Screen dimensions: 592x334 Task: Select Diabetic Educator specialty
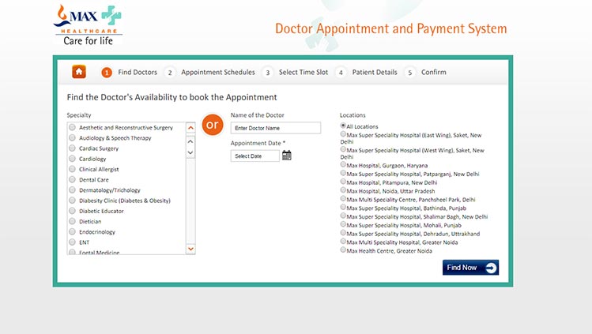coord(72,211)
